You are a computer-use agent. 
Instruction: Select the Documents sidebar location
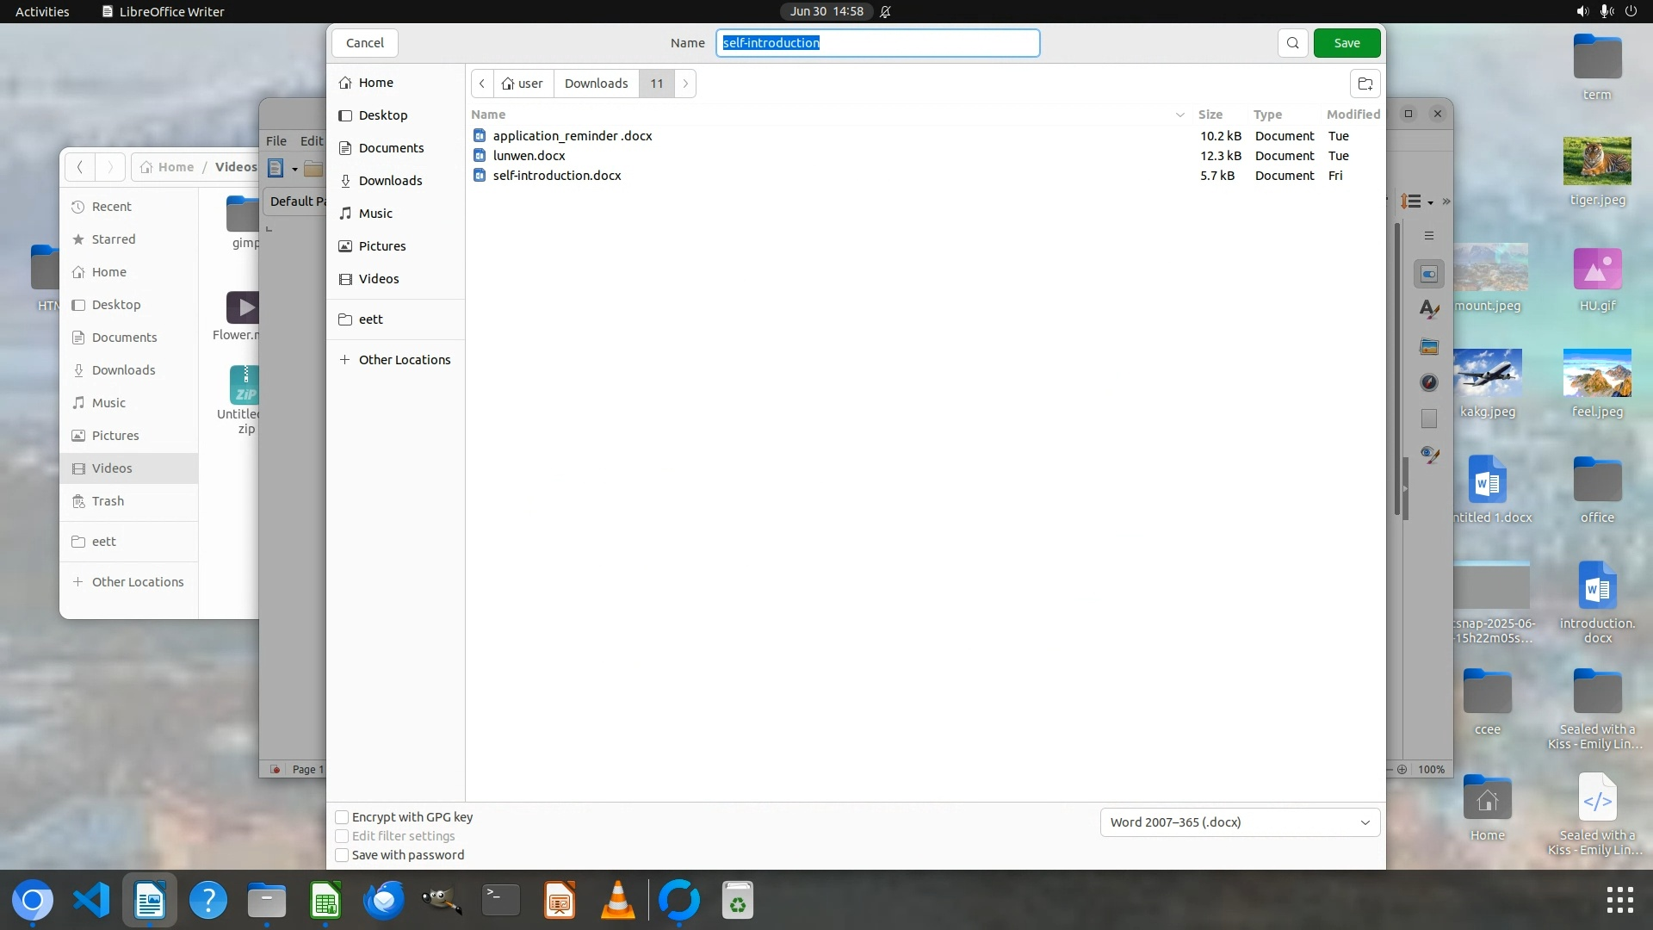pyautogui.click(x=391, y=148)
